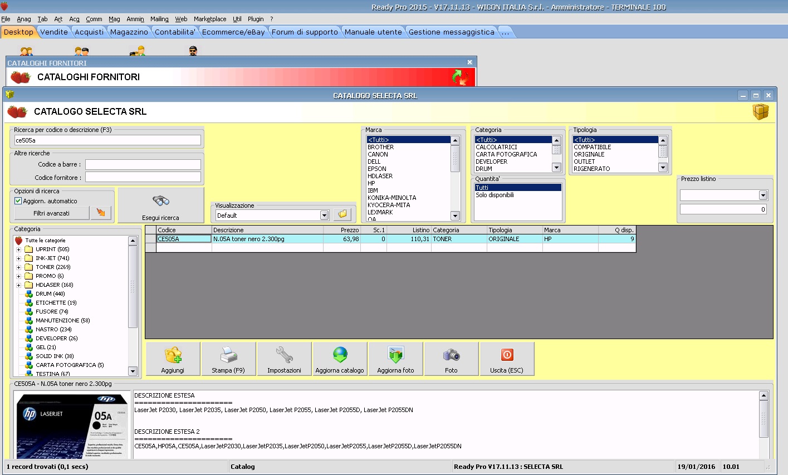Select CANON in Marca list

[x=408, y=154]
